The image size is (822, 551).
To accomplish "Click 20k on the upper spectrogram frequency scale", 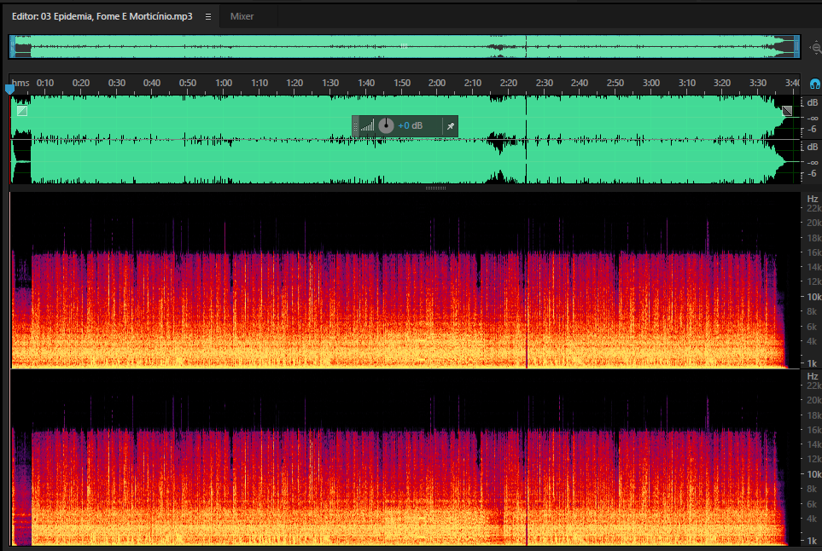I will pos(813,223).
